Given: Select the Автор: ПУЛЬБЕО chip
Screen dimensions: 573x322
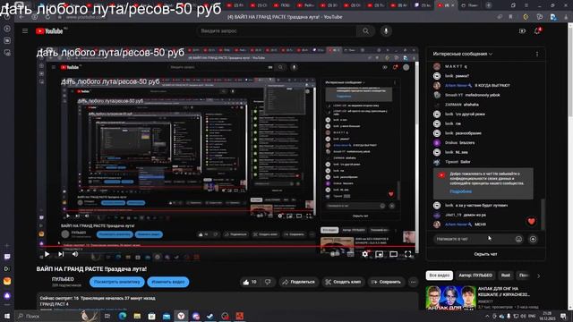Looking at the screenshot, I should coord(475,275).
